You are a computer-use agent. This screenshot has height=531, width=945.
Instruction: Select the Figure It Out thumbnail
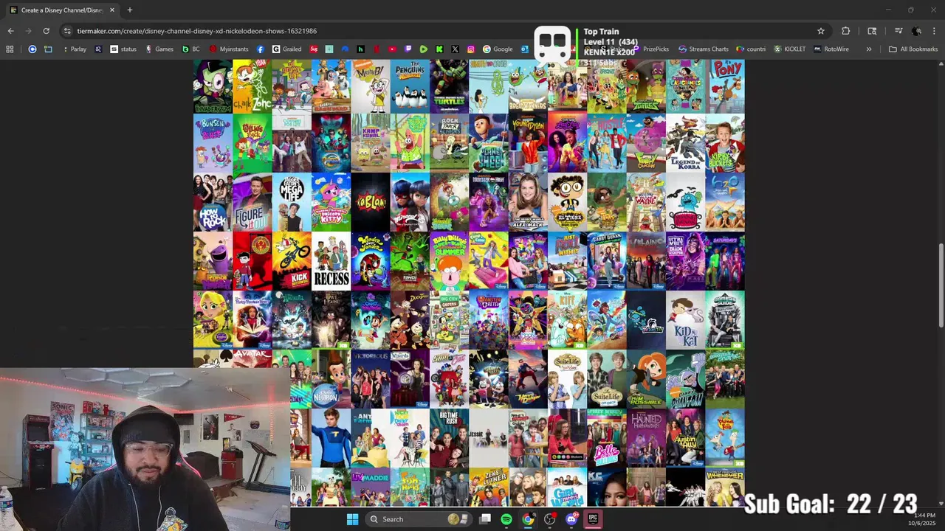coord(252,202)
